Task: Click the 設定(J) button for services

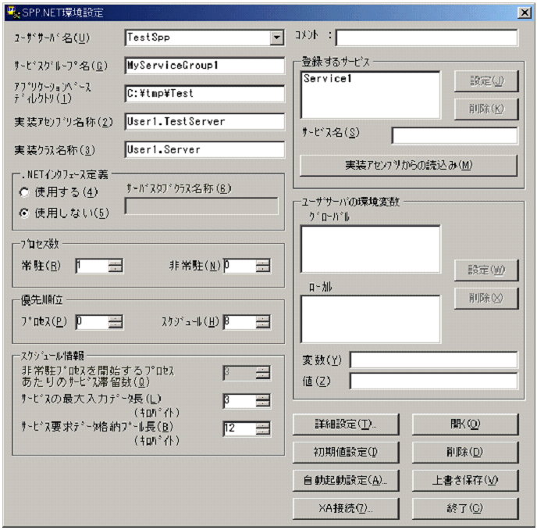Action: [x=486, y=81]
